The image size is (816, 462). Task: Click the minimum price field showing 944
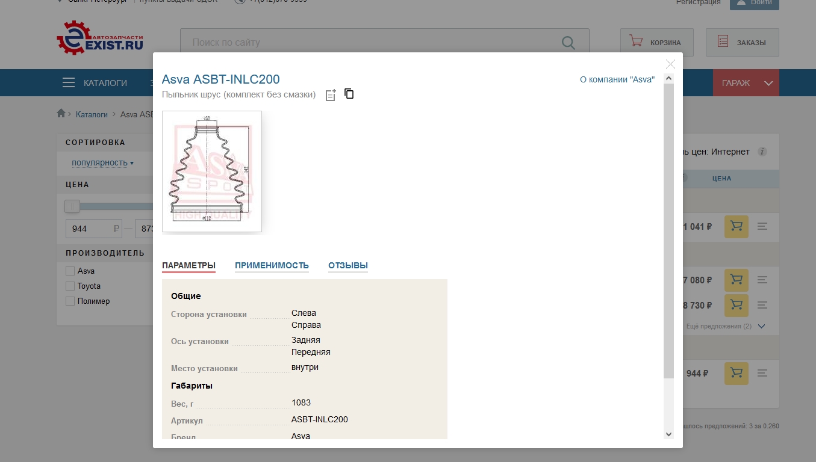click(94, 229)
